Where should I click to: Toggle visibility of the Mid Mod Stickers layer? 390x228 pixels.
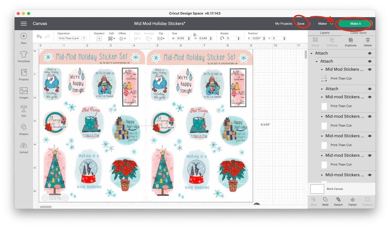click(x=370, y=69)
